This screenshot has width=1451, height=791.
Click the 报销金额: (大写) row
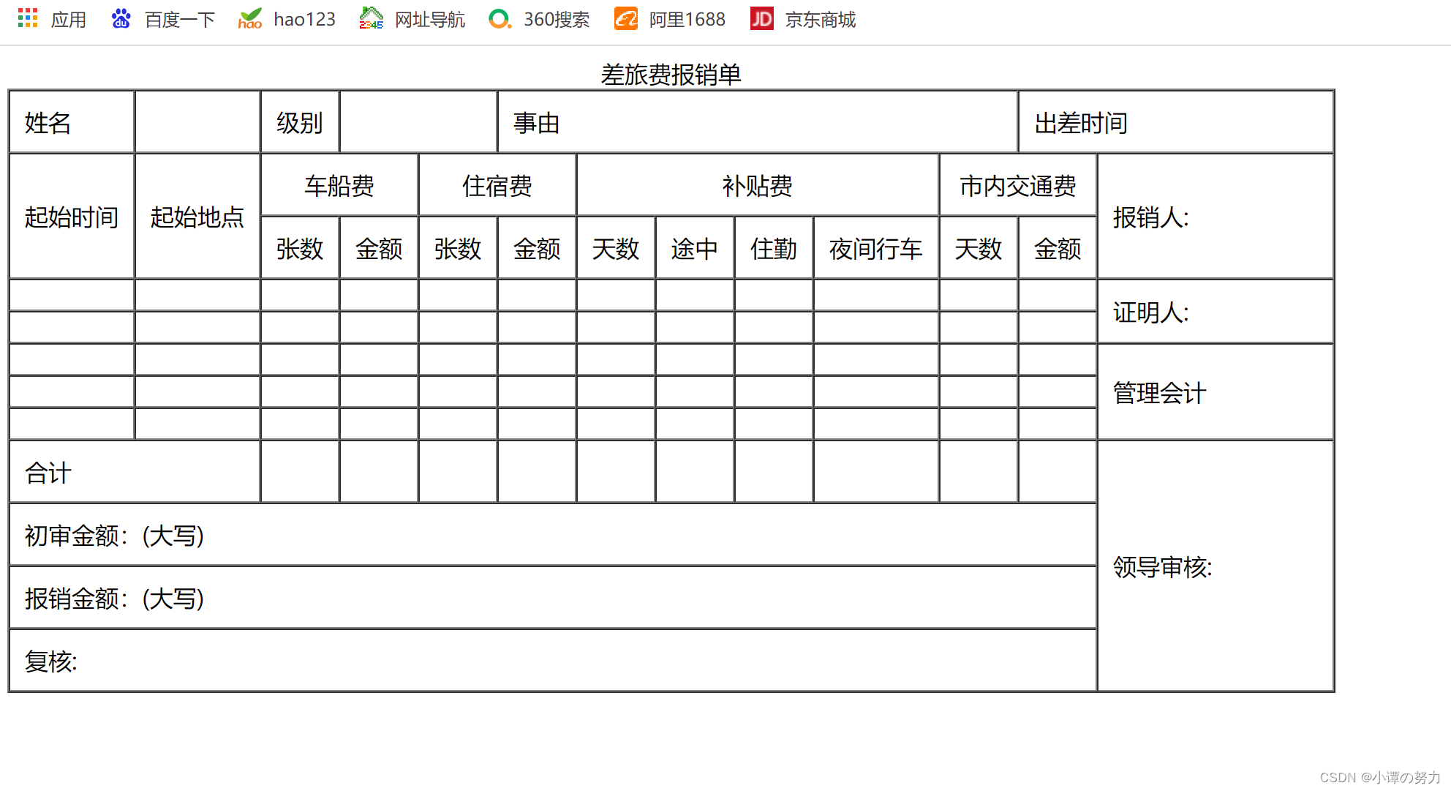point(553,598)
